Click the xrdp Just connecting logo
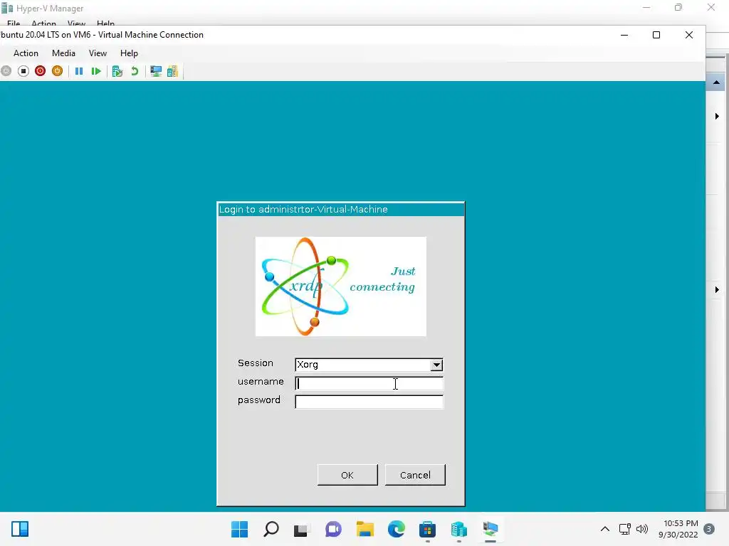The image size is (729, 546). [341, 287]
